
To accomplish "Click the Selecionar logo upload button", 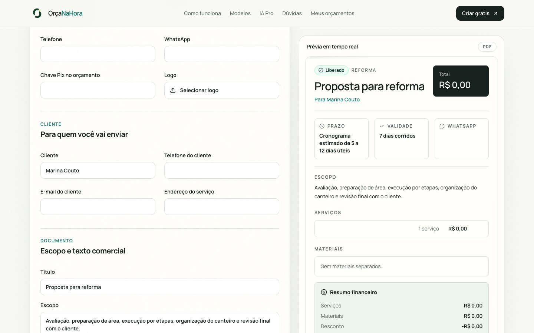I will (x=222, y=90).
